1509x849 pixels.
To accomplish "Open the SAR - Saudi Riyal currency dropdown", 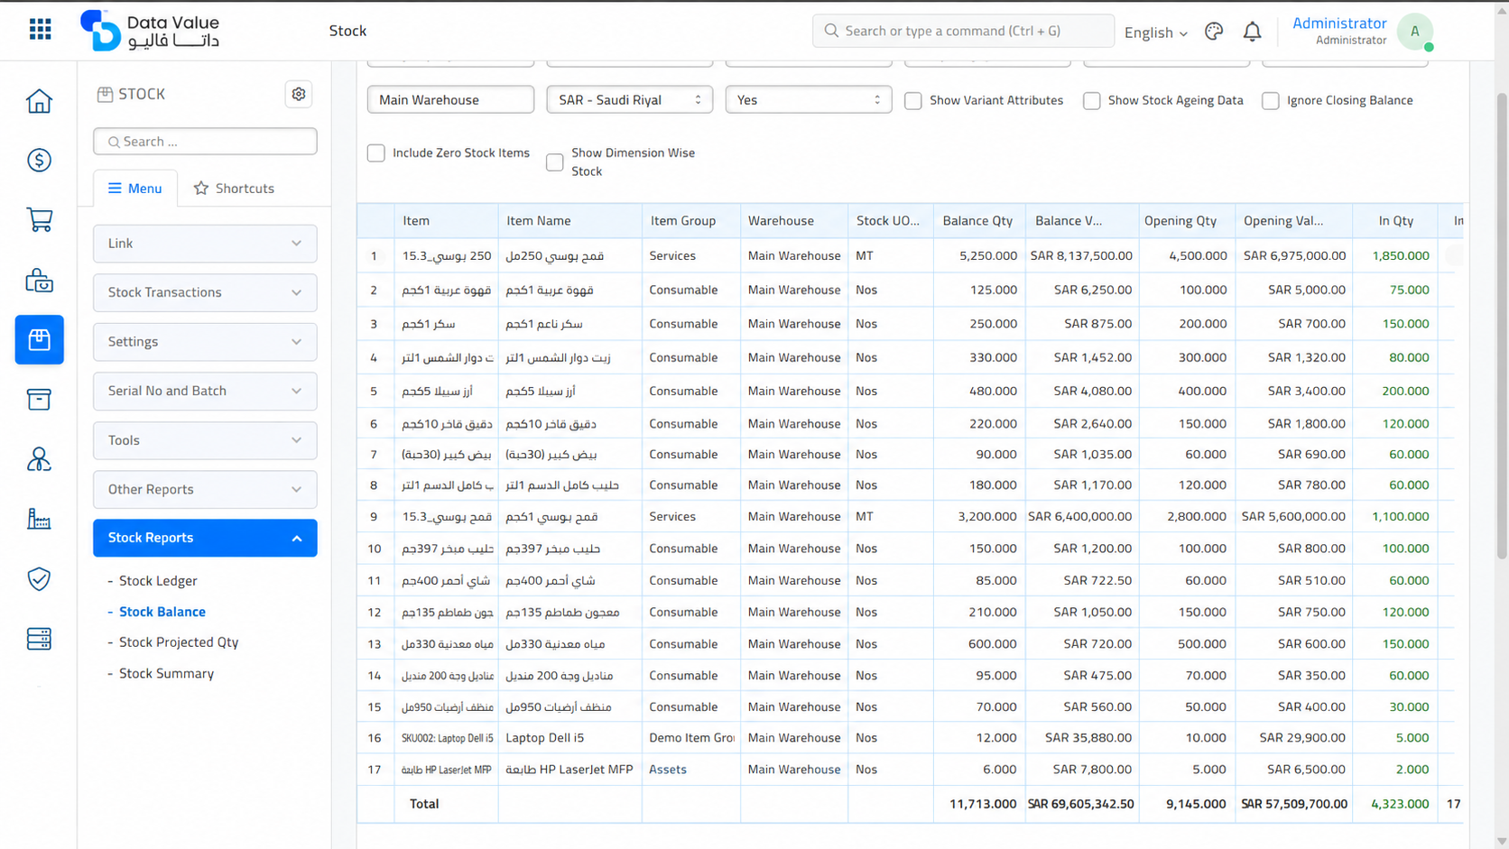I will pyautogui.click(x=630, y=99).
